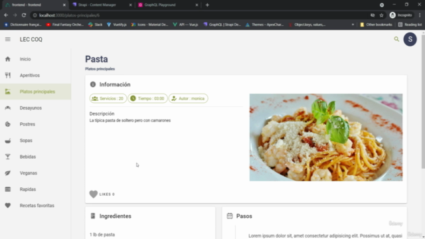Open Postres category
Image resolution: width=425 pixels, height=239 pixels.
[27, 124]
